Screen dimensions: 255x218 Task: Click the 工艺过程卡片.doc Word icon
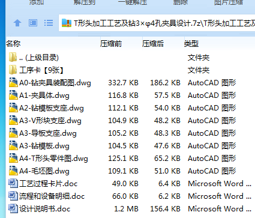(x=13, y=183)
